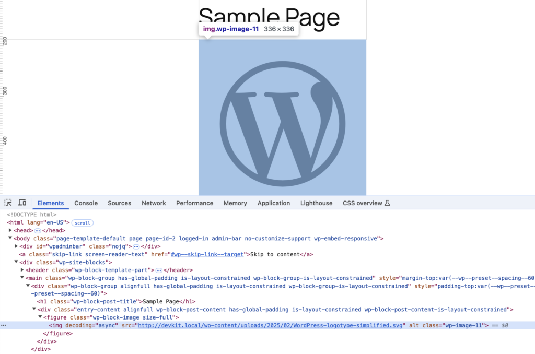The height and width of the screenshot is (354, 535).
Task: Open the ellipsis beside the selected img row
Action: (x=4, y=325)
